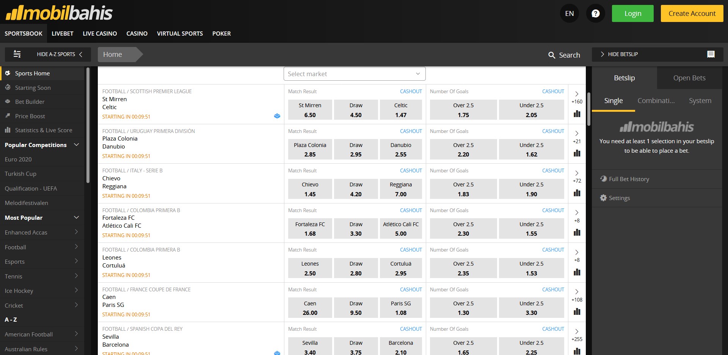Viewport: 728px width, 355px height.
Task: Hide the betslip panel
Action: click(657, 54)
